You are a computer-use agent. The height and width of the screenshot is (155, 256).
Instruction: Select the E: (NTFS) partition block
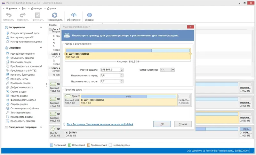152,132
